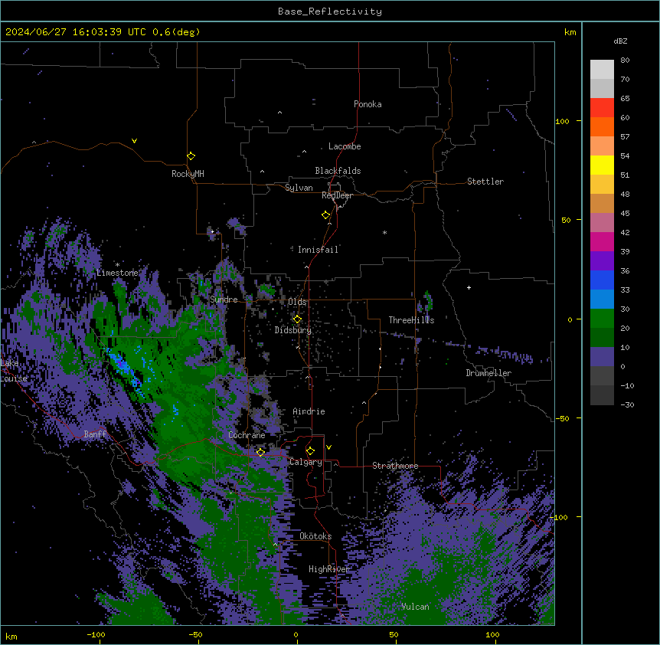Select the light gray 70-80 dBZ legend swatch

pyautogui.click(x=602, y=69)
